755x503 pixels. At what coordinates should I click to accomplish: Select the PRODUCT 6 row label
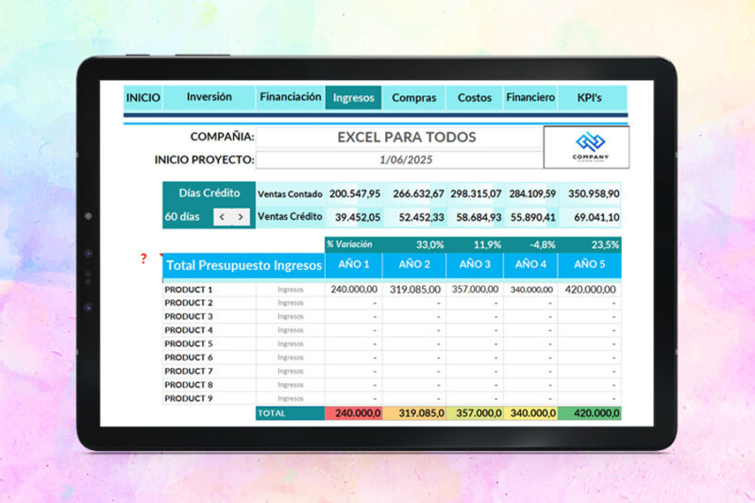click(x=189, y=358)
